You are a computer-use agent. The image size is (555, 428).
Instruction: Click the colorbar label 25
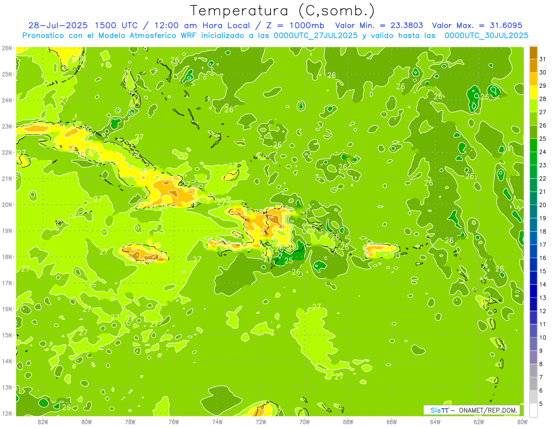[543, 139]
